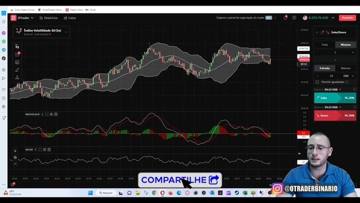Delete the MACD indicator
This screenshot has width=360, height=203.
(56, 114)
